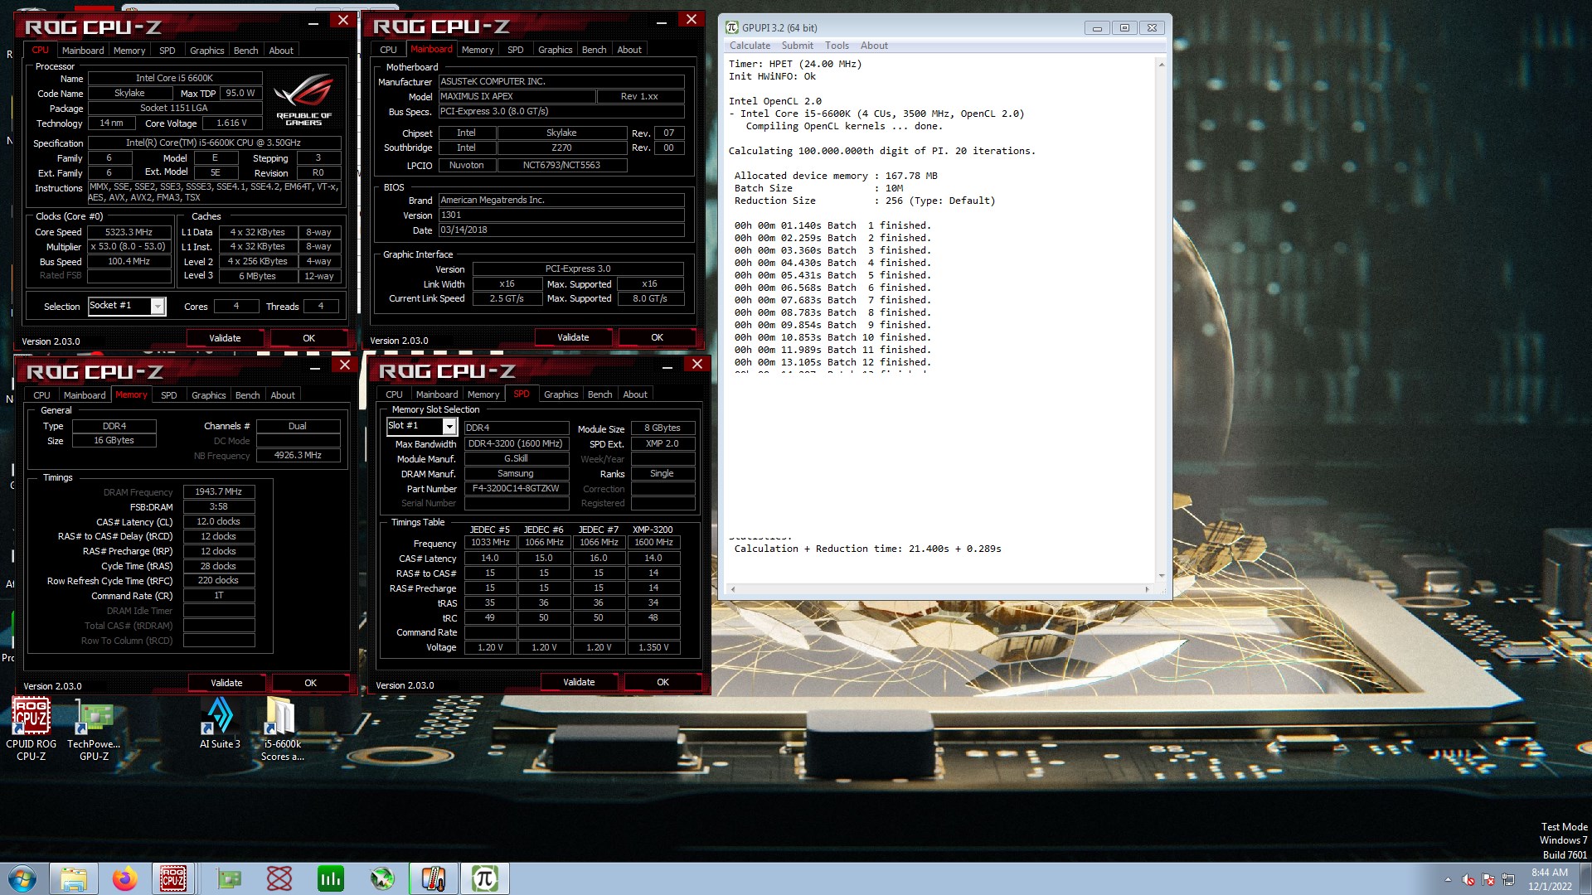This screenshot has width=1592, height=895.
Task: Click the Republic of Gamers logo in CPU window
Action: [x=303, y=99]
